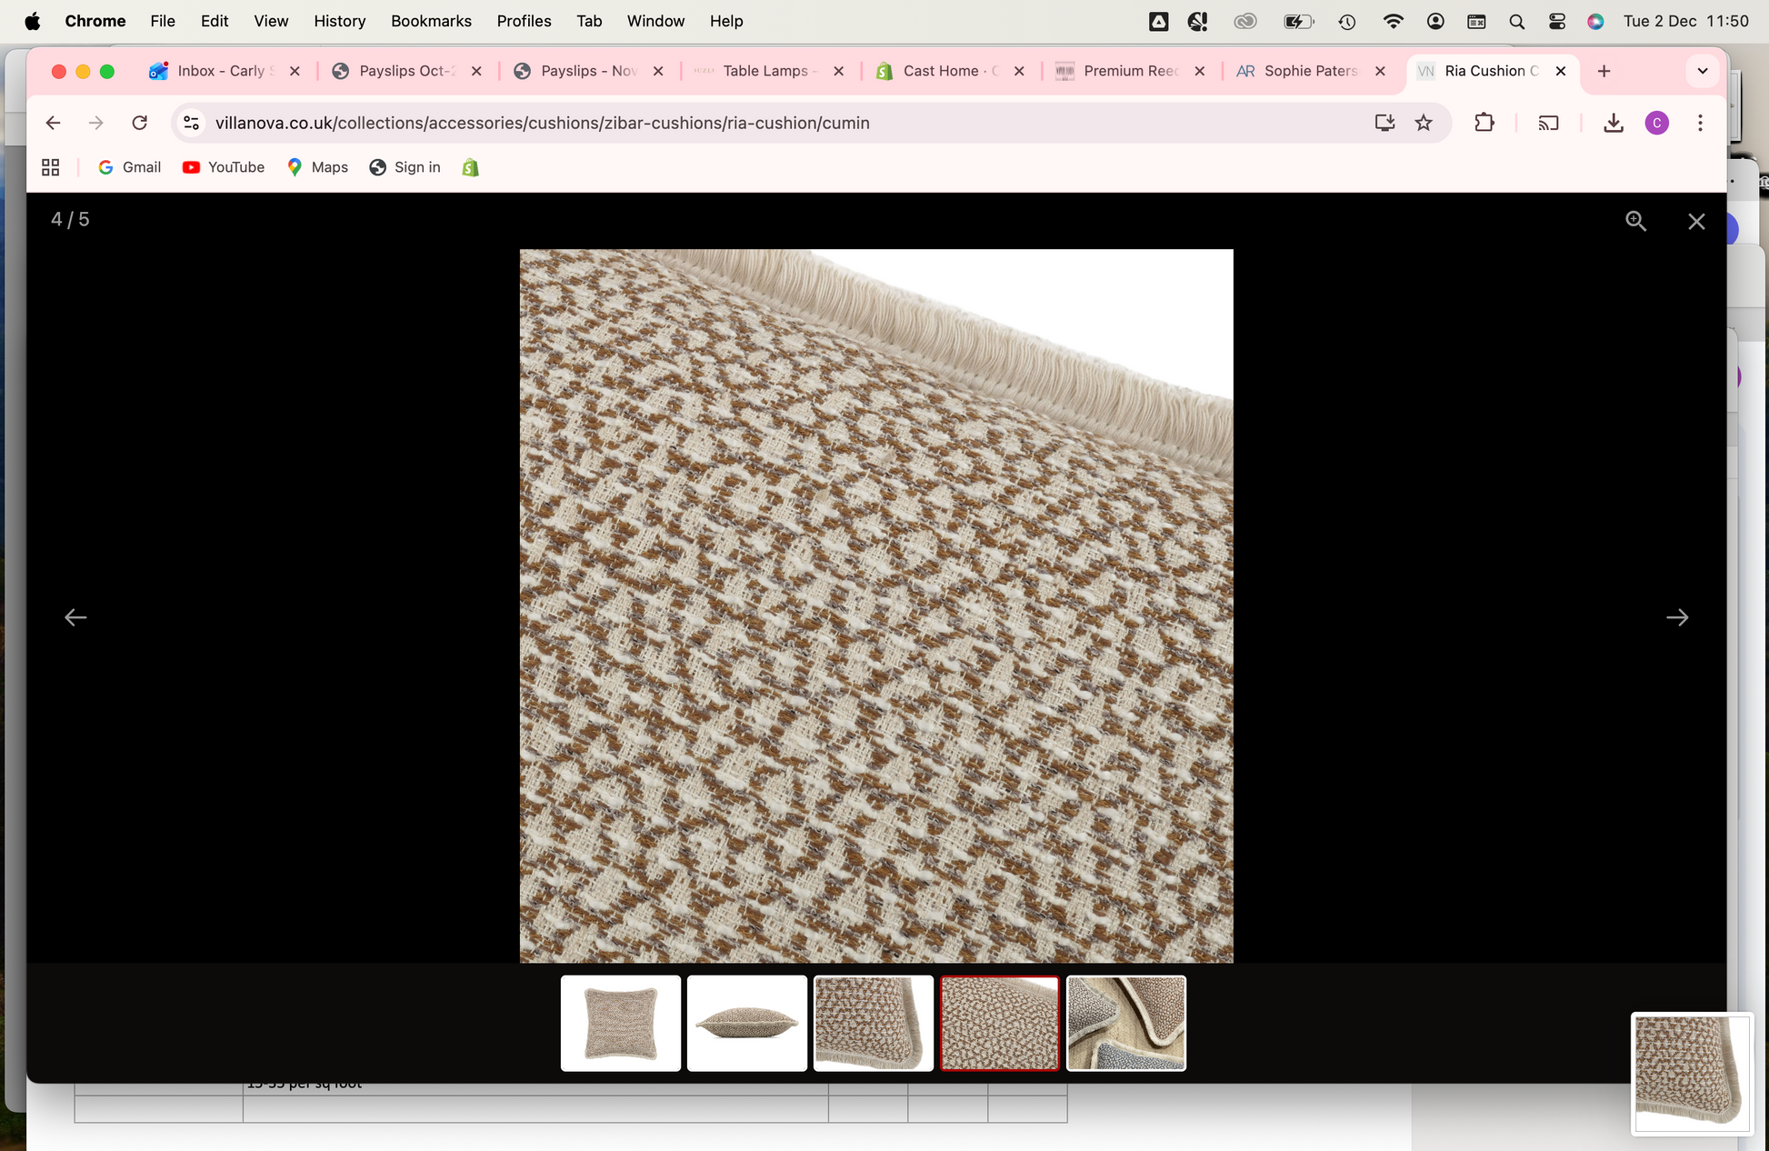Select the cushion side profile thumbnail
Image resolution: width=1769 pixels, height=1151 pixels.
746,1023
